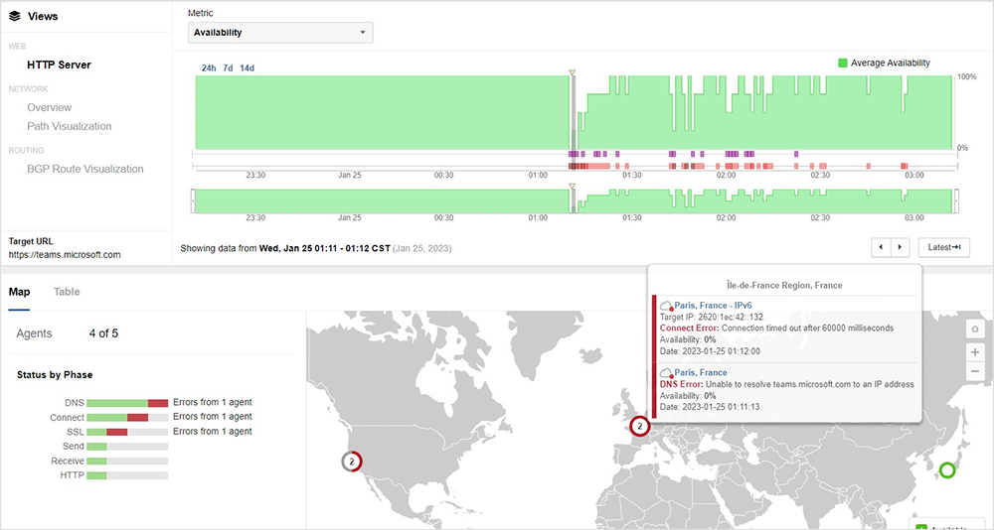The height and width of the screenshot is (530, 994).
Task: Zoom out on the map with minus
Action: (x=975, y=371)
